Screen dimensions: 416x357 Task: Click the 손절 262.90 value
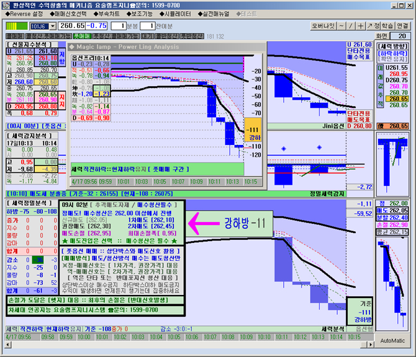coord(392,225)
